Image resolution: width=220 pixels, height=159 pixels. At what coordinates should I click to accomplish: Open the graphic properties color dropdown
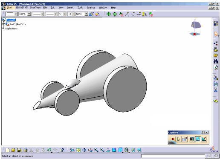point(16,14)
